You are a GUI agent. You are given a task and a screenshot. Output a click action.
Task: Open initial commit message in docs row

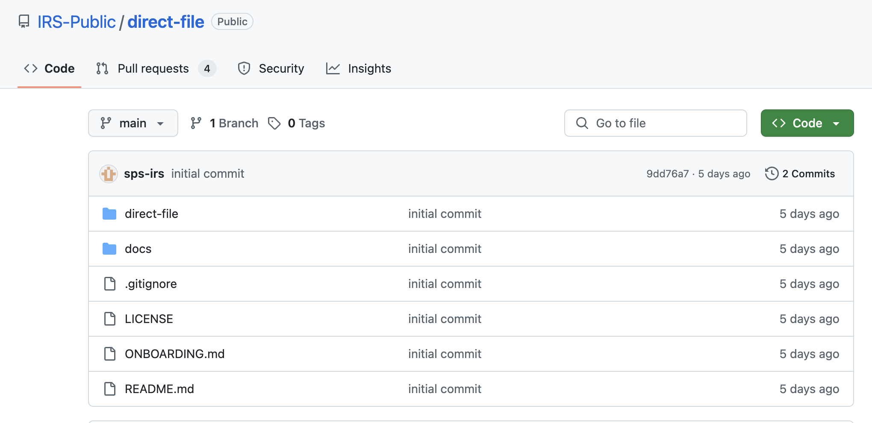tap(445, 249)
